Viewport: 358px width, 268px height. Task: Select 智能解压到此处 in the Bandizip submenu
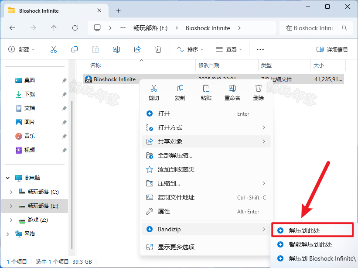[x=314, y=244]
